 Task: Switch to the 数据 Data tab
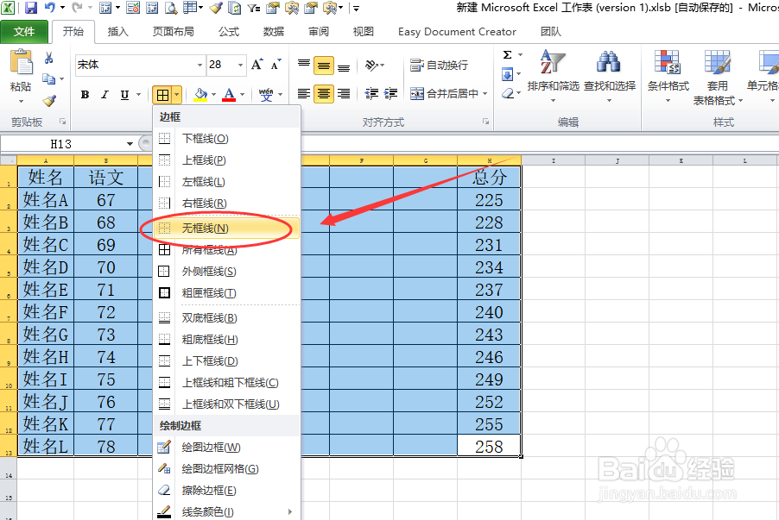[273, 32]
